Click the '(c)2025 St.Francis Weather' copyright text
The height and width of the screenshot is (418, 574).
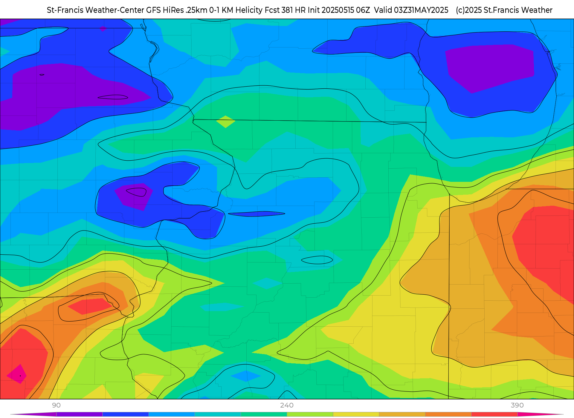504,10
